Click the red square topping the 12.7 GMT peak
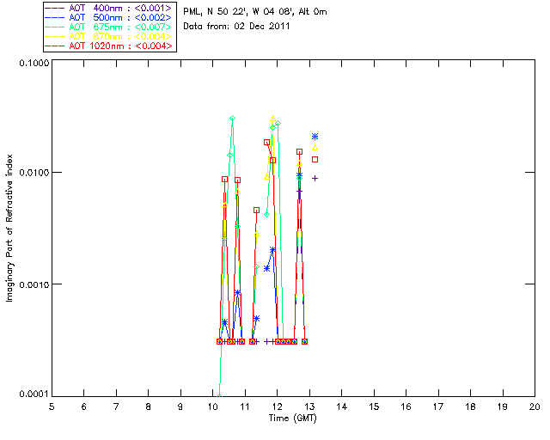550x440 pixels. [299, 151]
